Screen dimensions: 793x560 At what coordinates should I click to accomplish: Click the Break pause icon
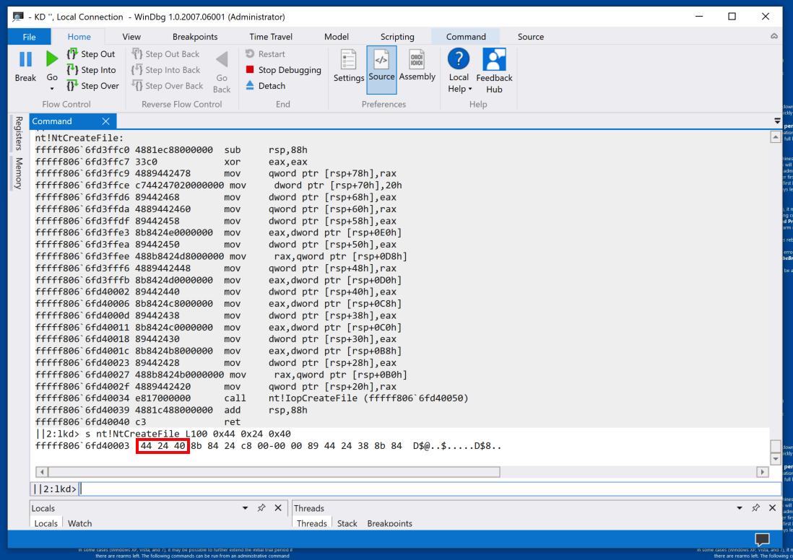pos(25,60)
